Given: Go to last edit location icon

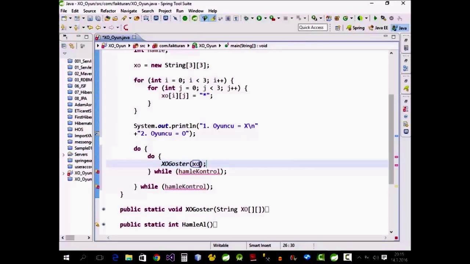Looking at the screenshot, I should (90, 27).
